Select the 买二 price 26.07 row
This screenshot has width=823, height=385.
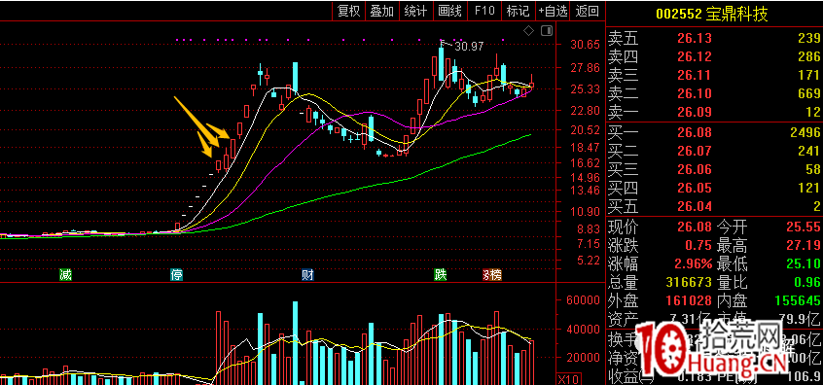714,151
